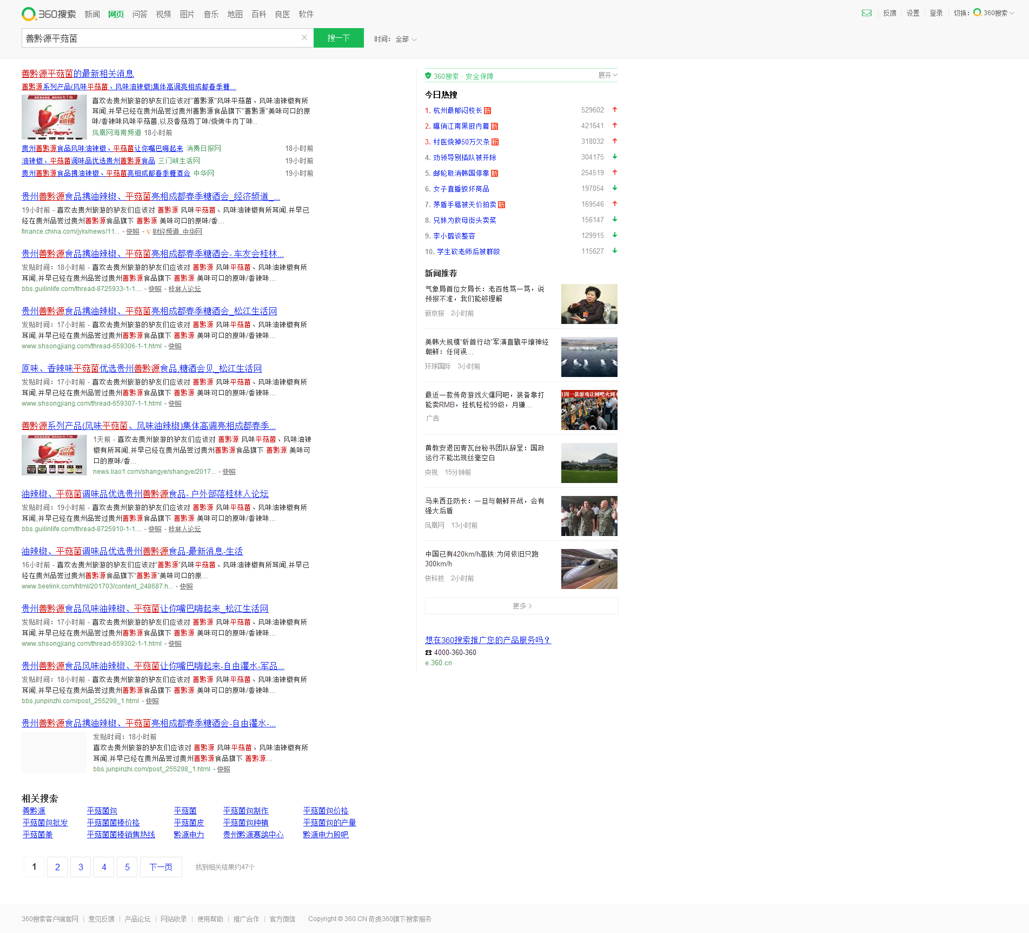
Task: Open the 气象局首位女局长 news photo
Action: point(589,304)
